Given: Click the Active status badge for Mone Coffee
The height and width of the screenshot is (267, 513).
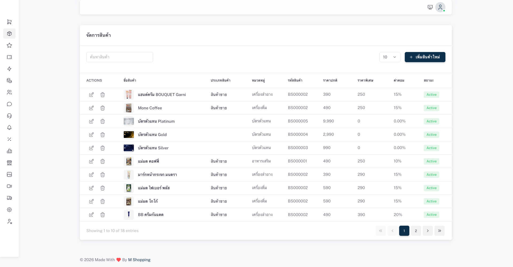Looking at the screenshot, I should [x=431, y=108].
